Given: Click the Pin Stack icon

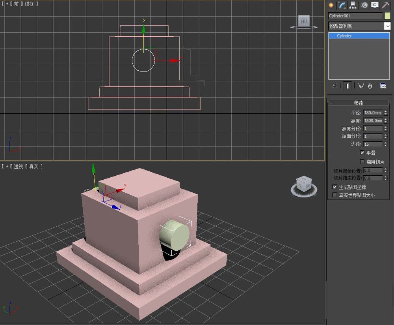Looking at the screenshot, I should [x=335, y=86].
